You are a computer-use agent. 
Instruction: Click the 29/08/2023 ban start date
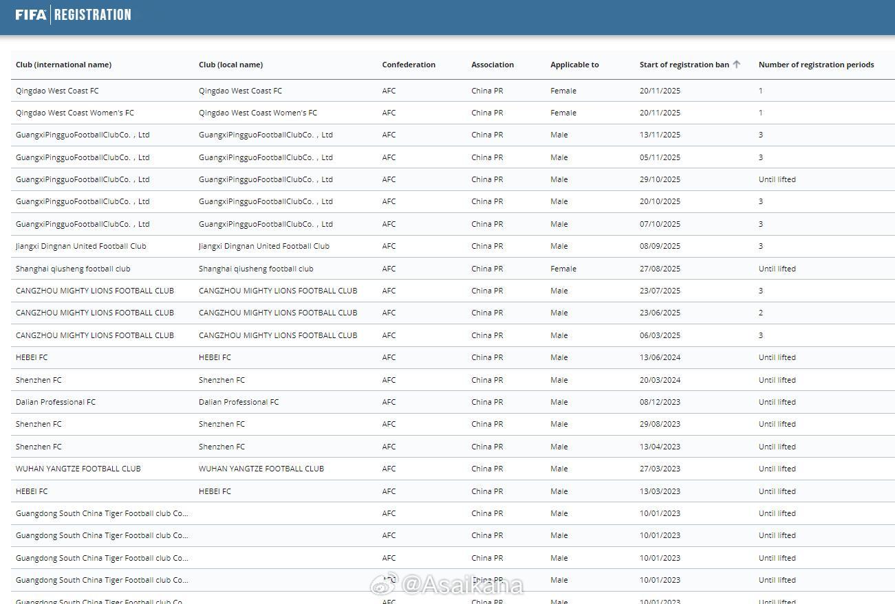(x=660, y=424)
